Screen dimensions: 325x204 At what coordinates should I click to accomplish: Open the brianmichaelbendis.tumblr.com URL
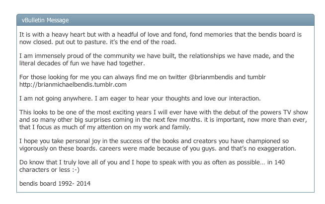coord(73,85)
